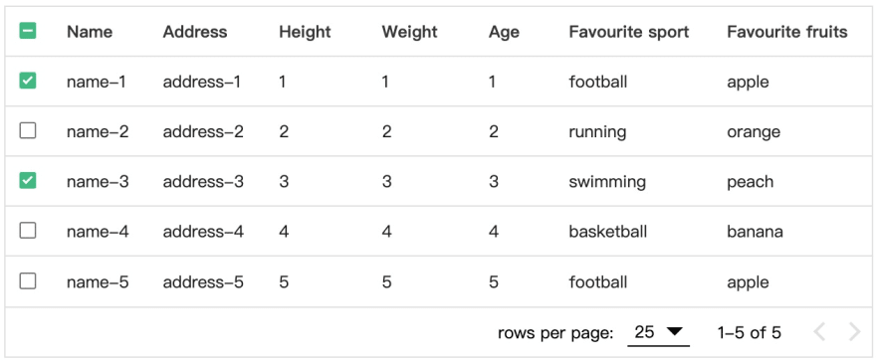Select the address-2 cell
The width and height of the screenshot is (876, 362).
[x=203, y=131]
